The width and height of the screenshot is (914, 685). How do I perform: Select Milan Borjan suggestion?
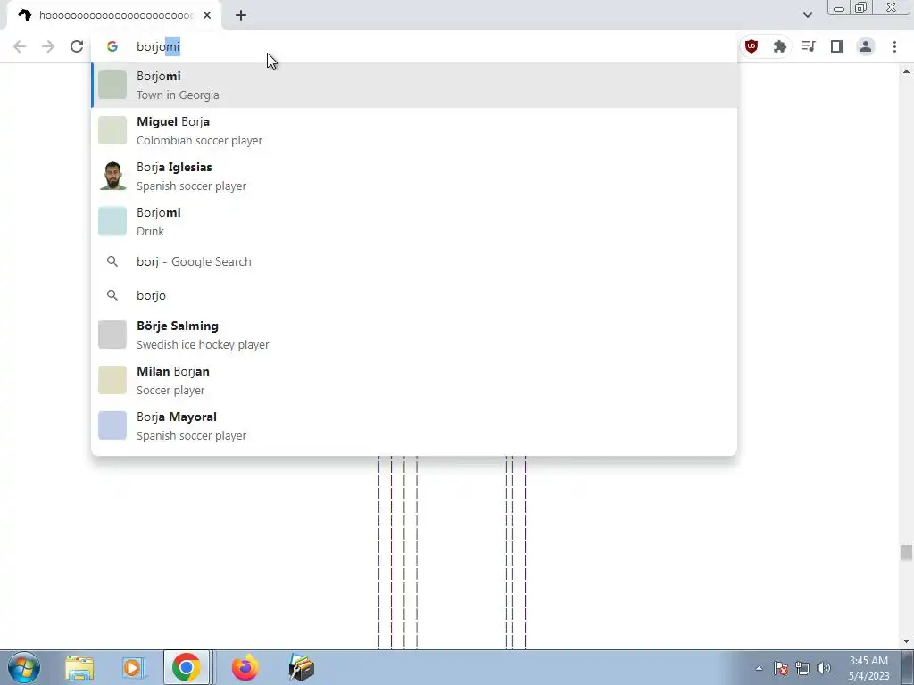[414, 380]
